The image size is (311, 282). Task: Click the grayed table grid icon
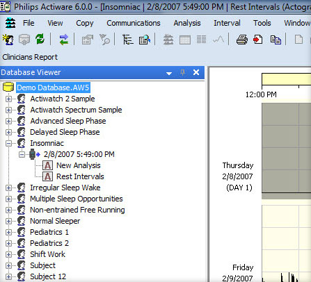click(185, 40)
